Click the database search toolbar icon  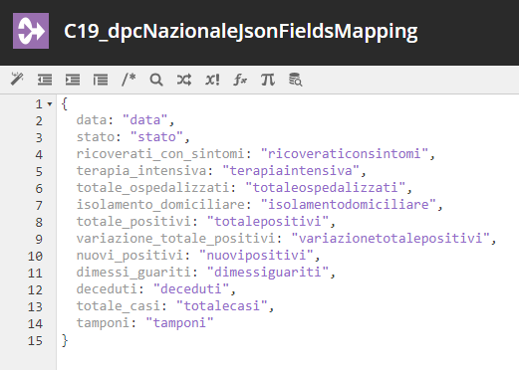coord(295,80)
